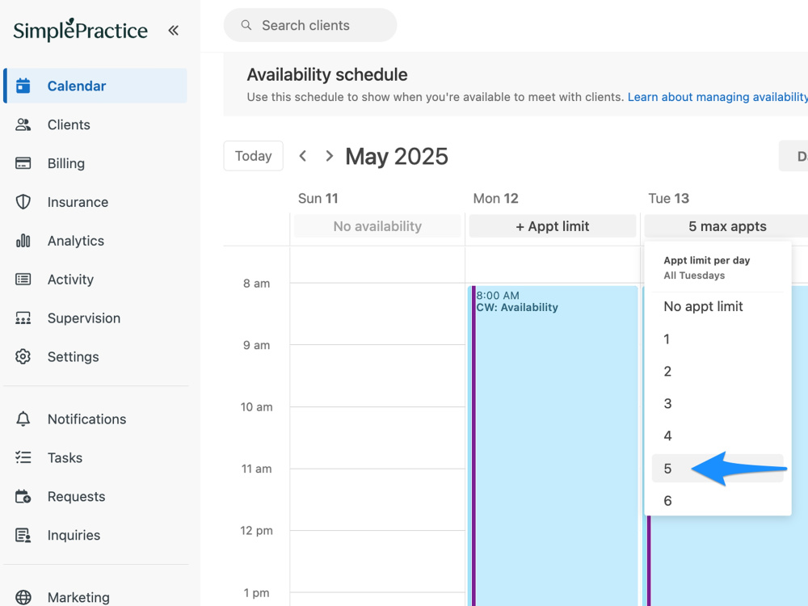
Task: Open the 5 max appts dropdown
Action: click(x=726, y=226)
